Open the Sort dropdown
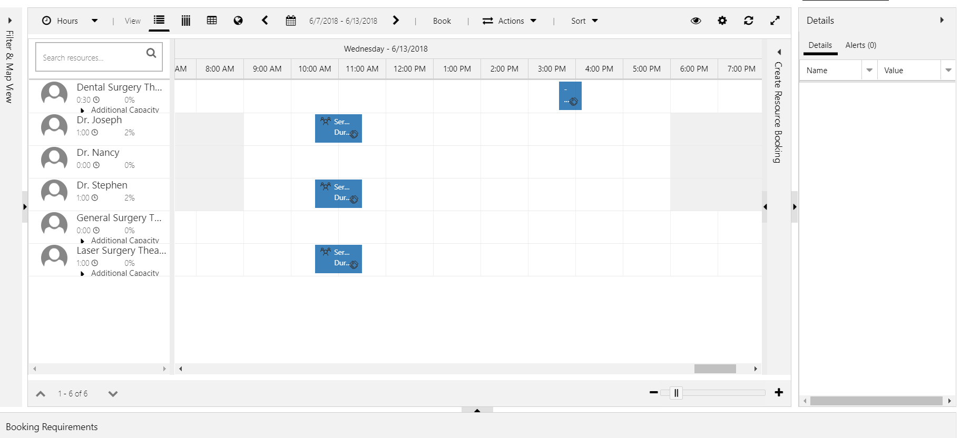Image resolution: width=960 pixels, height=438 pixels. pyautogui.click(x=584, y=21)
